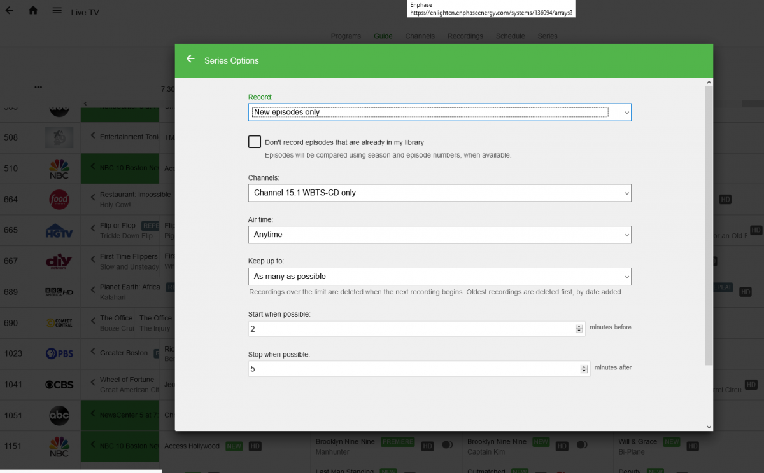Screen dimensions: 764x473
Task: Select the DIY Network logo for channel 667
Action: tap(59, 261)
